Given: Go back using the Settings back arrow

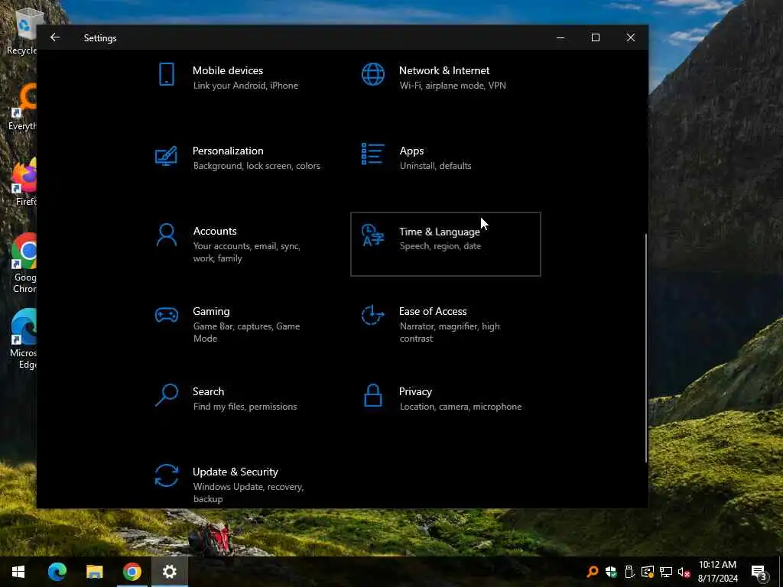Looking at the screenshot, I should click(55, 37).
